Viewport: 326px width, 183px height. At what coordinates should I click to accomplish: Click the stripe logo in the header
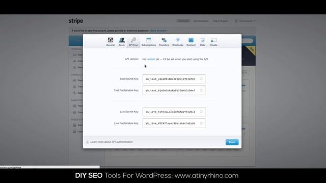tap(76, 21)
